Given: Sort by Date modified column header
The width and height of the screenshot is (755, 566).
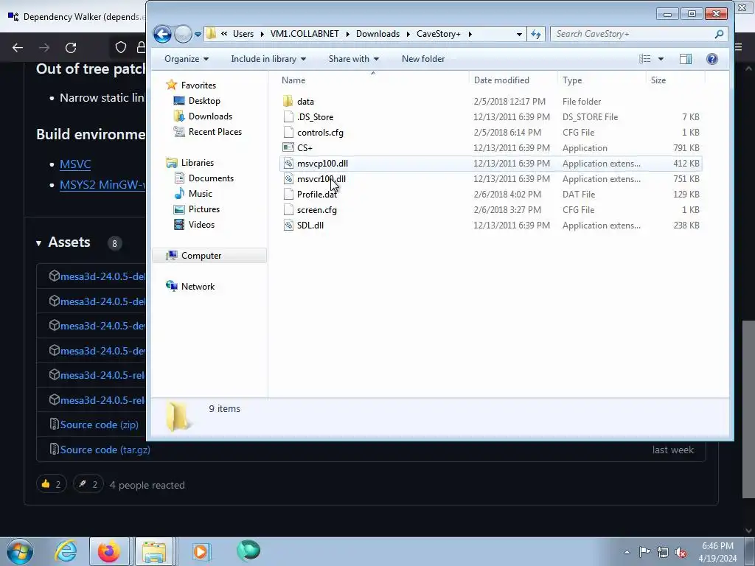Looking at the screenshot, I should (x=513, y=80).
